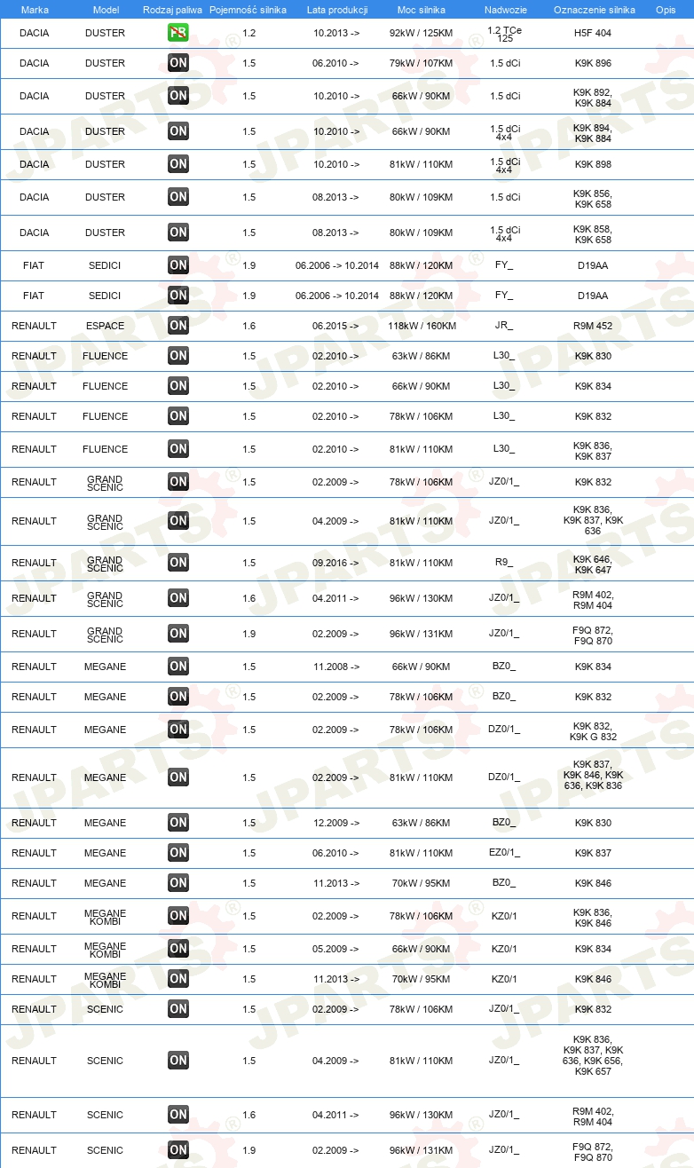Select the R9M 452 engine code cell
This screenshot has width=694, height=1168.
(x=593, y=326)
